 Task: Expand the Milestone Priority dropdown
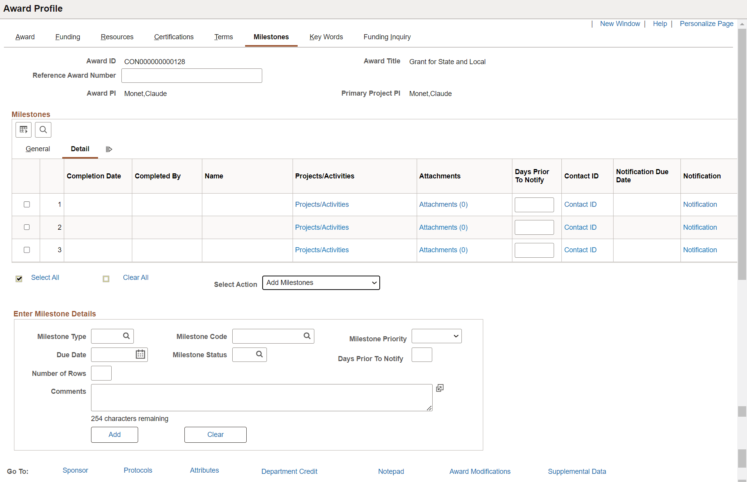point(437,336)
